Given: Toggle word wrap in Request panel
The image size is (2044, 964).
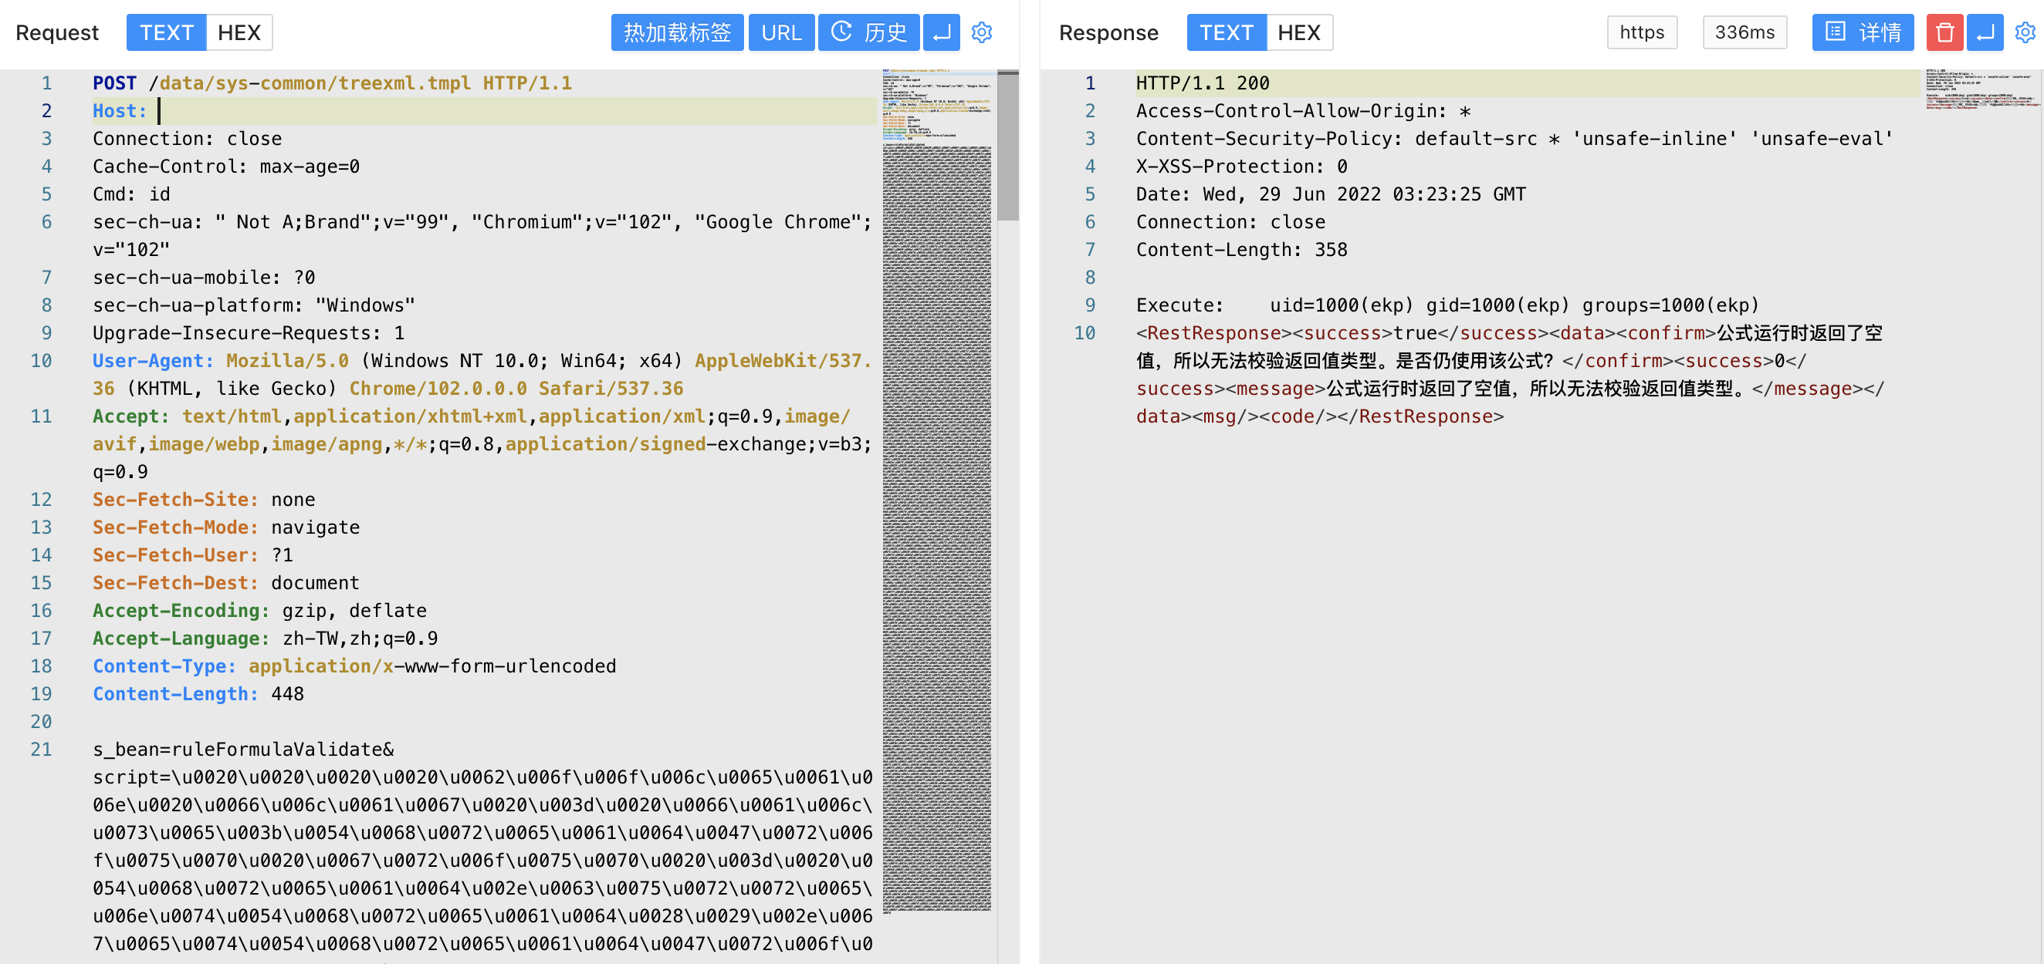Looking at the screenshot, I should pos(941,32).
